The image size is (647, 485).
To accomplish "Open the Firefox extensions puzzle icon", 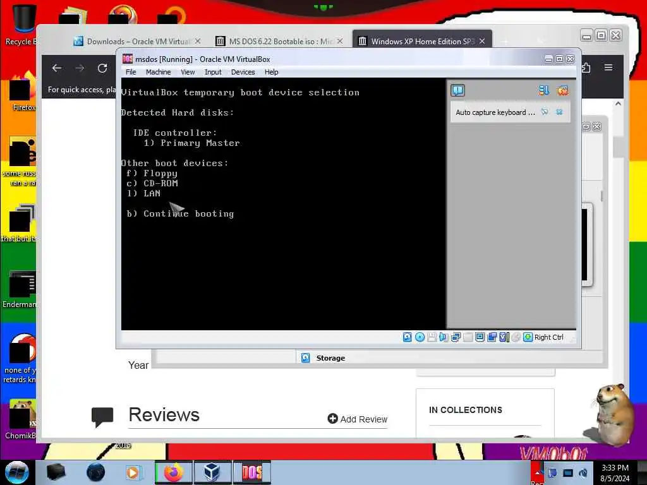I will (586, 67).
